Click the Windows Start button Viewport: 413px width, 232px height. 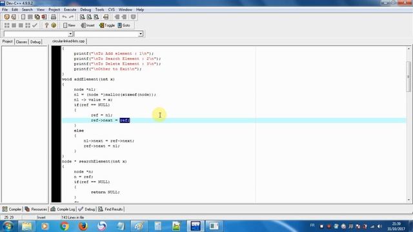click(x=8, y=226)
